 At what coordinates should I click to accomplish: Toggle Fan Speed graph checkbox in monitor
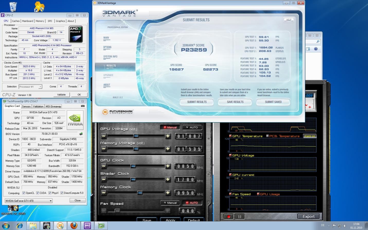(x=230, y=194)
